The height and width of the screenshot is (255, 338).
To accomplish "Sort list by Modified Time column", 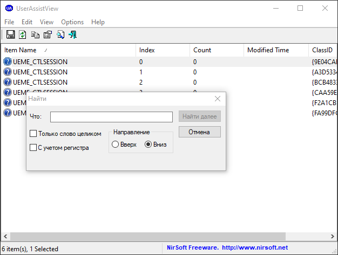I will (268, 50).
